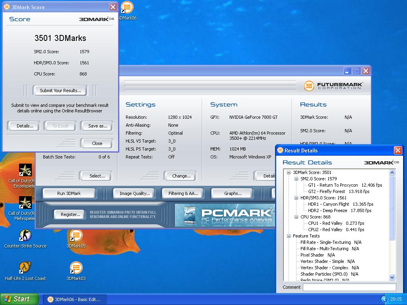407x305 pixels.
Task: Click 3DMark Score window title icon
Action: pyautogui.click(x=7, y=7)
